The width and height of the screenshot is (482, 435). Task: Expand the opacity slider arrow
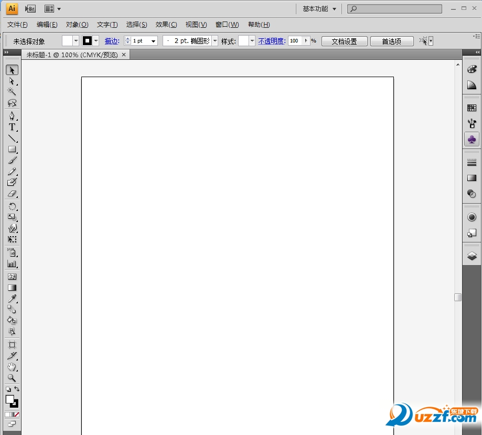[x=306, y=40]
